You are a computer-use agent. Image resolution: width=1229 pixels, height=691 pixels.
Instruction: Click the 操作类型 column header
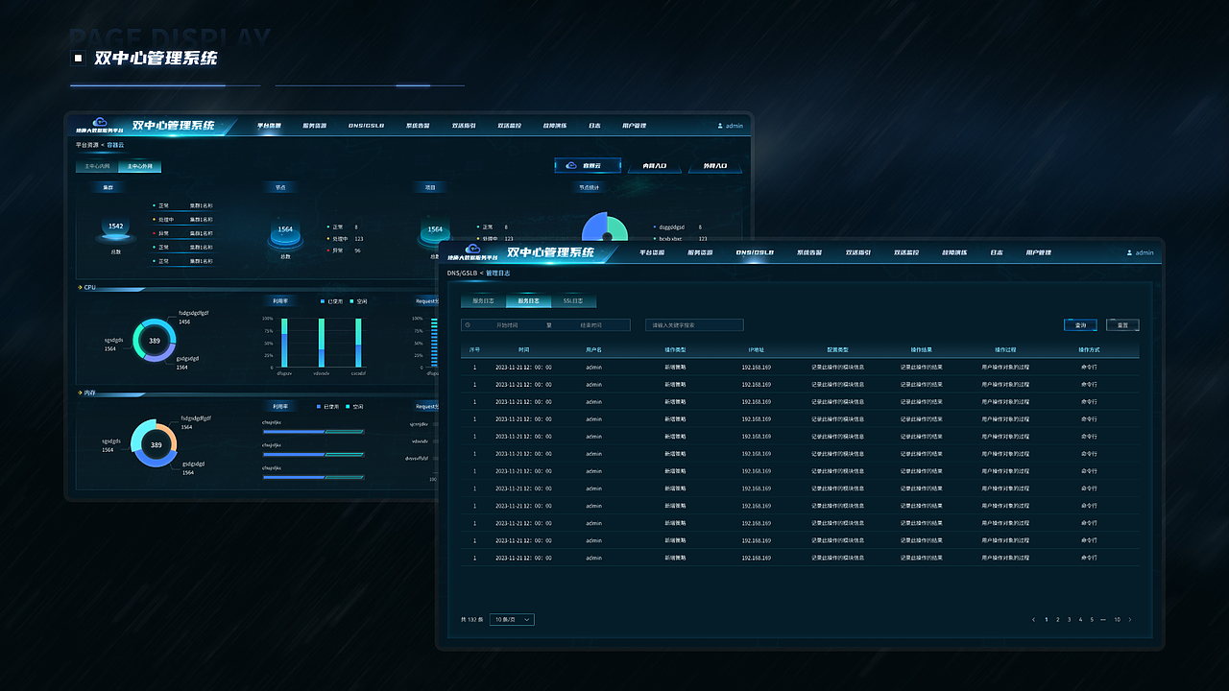point(675,350)
